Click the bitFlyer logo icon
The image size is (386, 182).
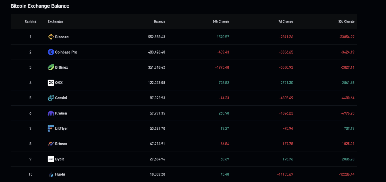pyautogui.click(x=51, y=128)
